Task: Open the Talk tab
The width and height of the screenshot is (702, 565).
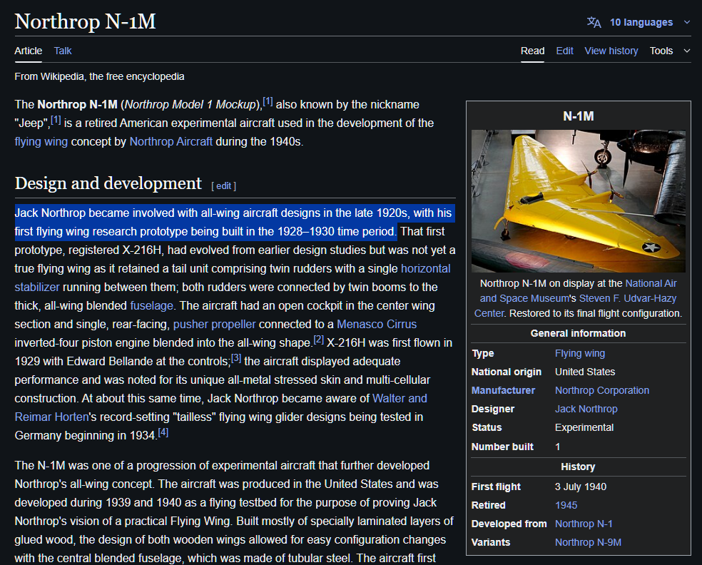Action: coord(63,51)
